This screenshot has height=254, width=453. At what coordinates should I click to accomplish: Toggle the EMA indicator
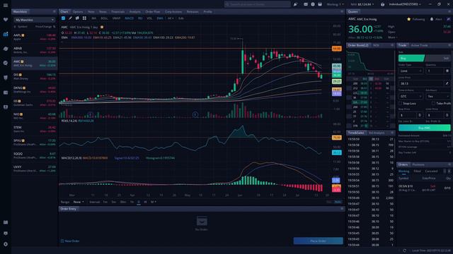160,18
